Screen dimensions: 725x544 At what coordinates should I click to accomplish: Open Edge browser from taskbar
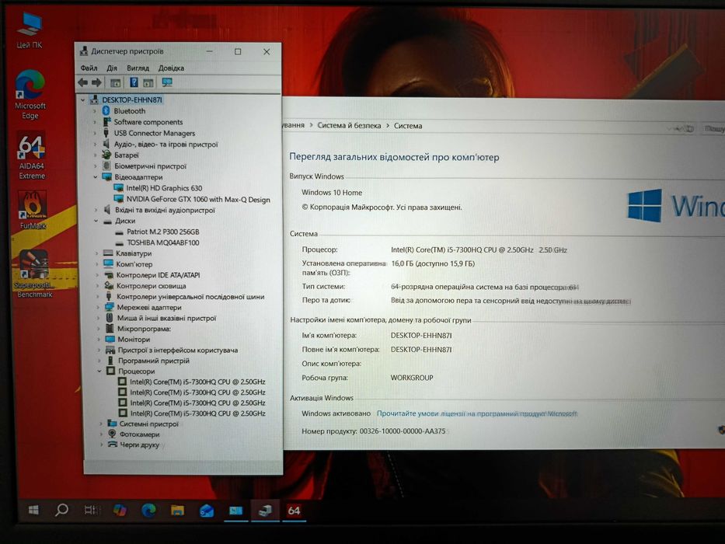148,510
